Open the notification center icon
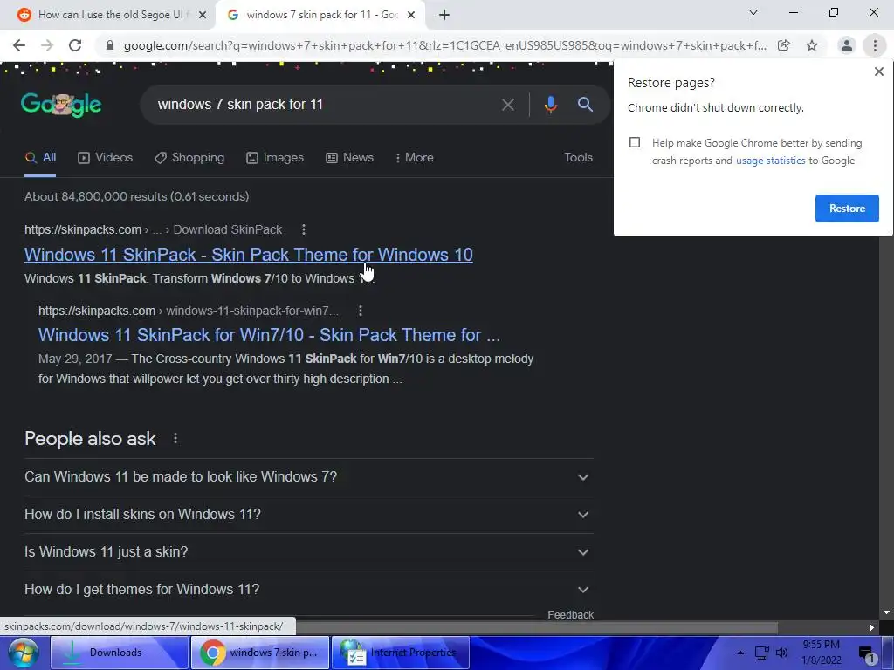The height and width of the screenshot is (670, 894). point(867,653)
